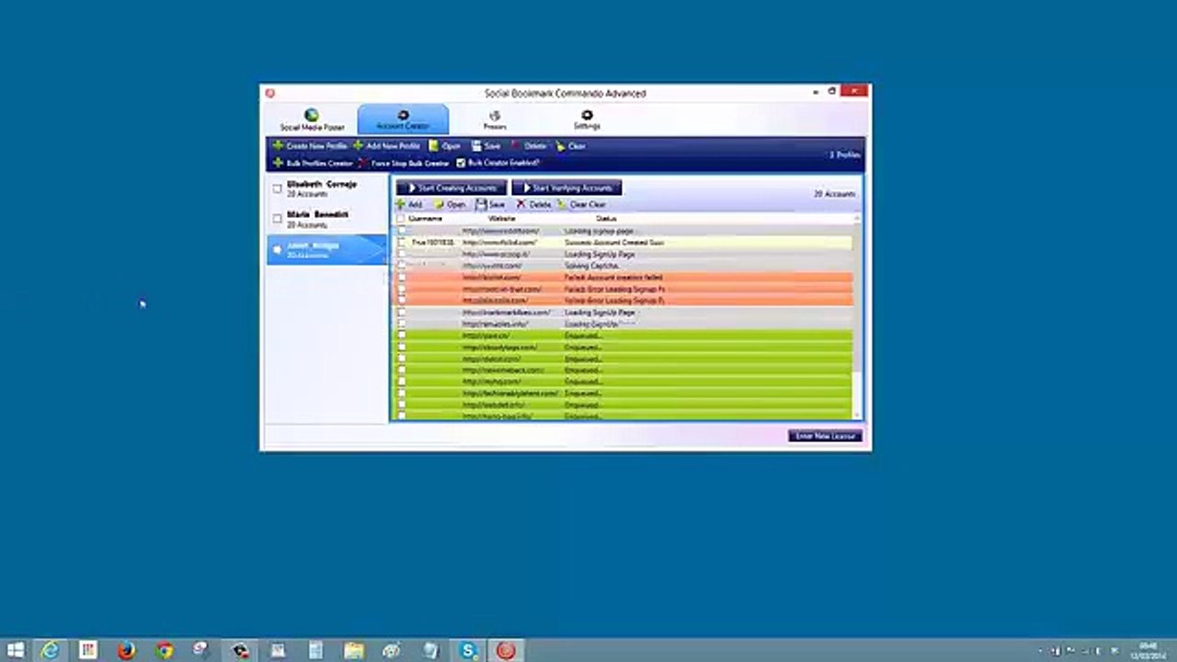
Task: Check the bookmarkbees.com row checkbox
Action: pyautogui.click(x=401, y=313)
